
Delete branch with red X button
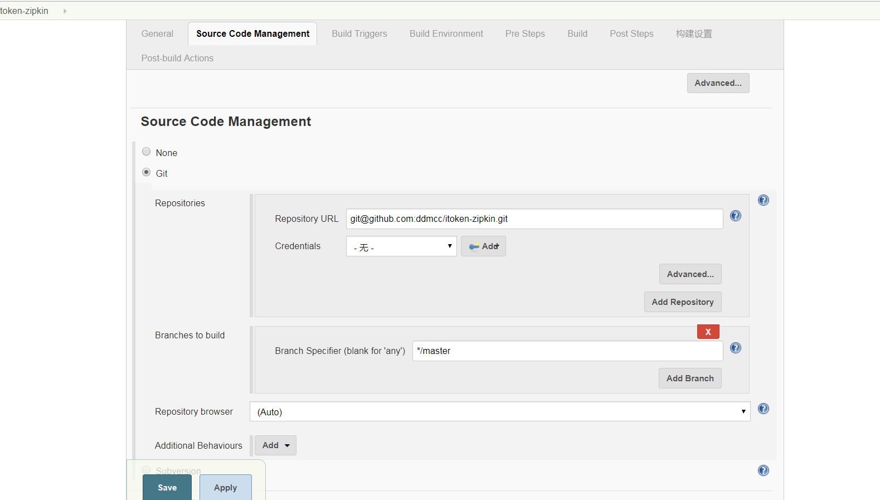708,332
